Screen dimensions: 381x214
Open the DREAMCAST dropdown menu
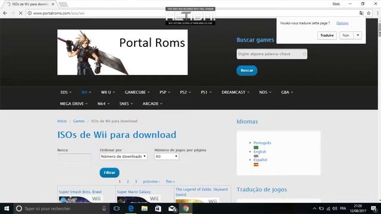[236, 92]
